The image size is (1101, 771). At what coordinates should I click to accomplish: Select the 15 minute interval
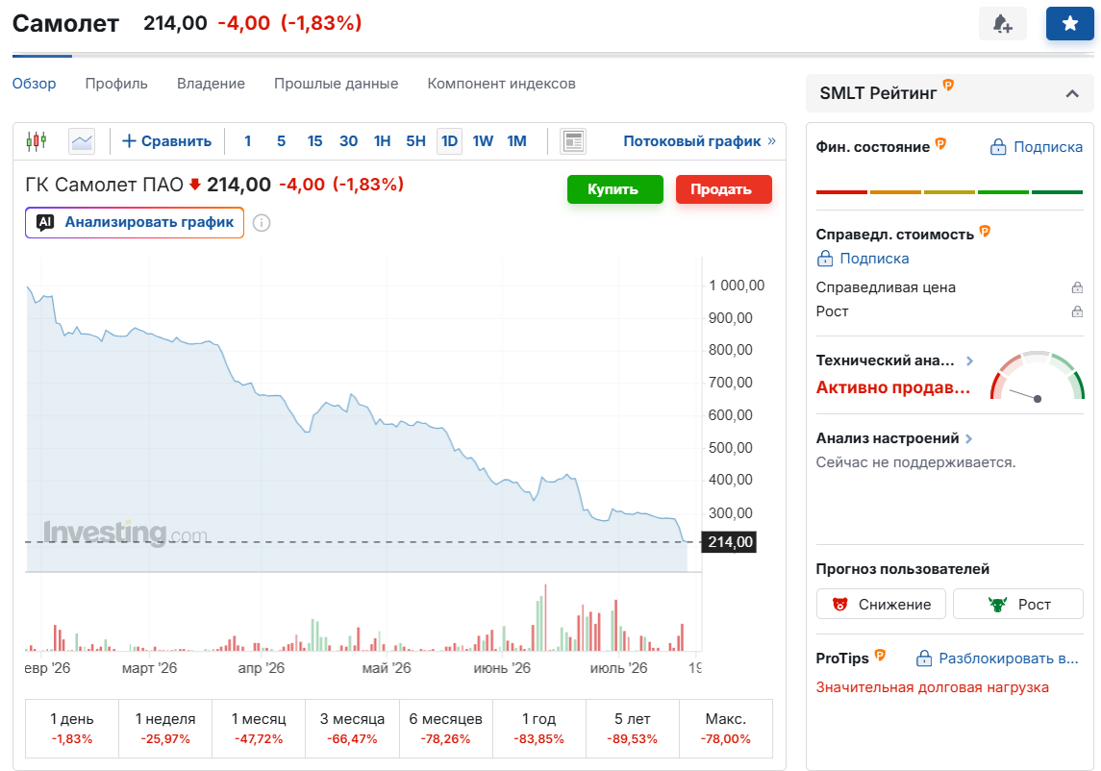coord(314,141)
